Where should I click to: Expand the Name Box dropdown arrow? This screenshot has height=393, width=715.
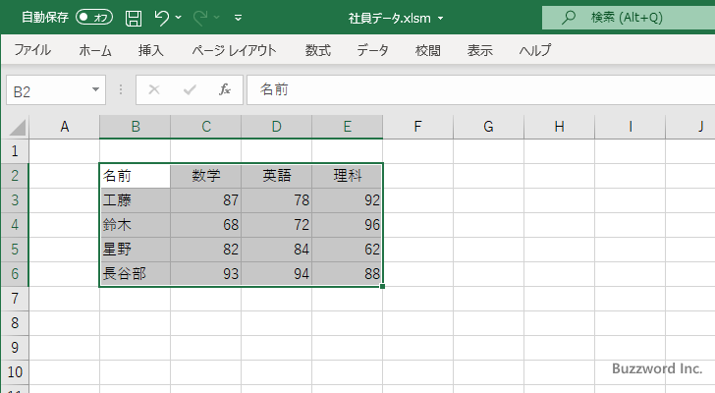pyautogui.click(x=96, y=89)
